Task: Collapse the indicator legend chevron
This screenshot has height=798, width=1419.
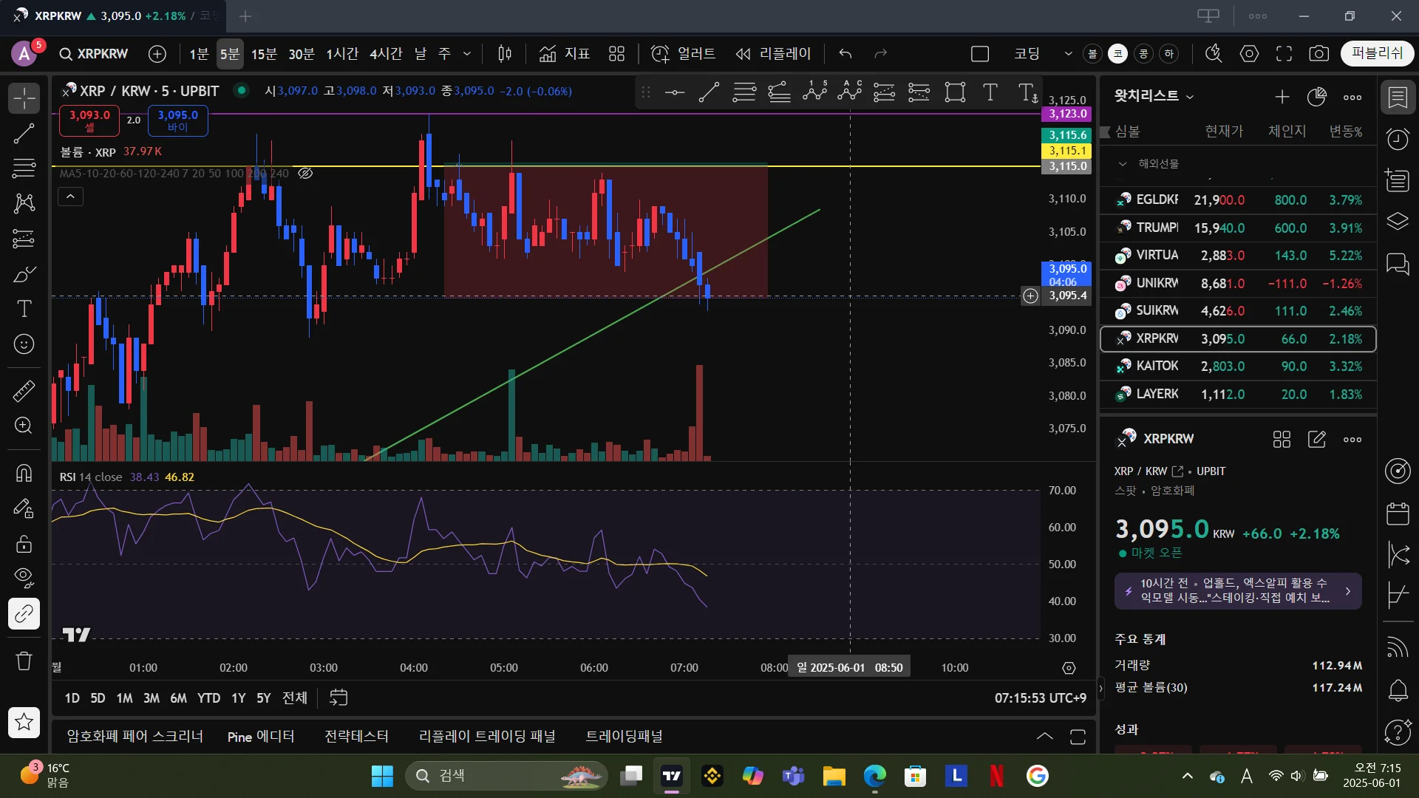Action: [x=70, y=197]
